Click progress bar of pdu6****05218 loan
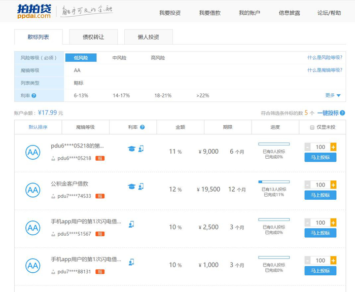Viewport: 355px width, 292px height. tap(274, 144)
